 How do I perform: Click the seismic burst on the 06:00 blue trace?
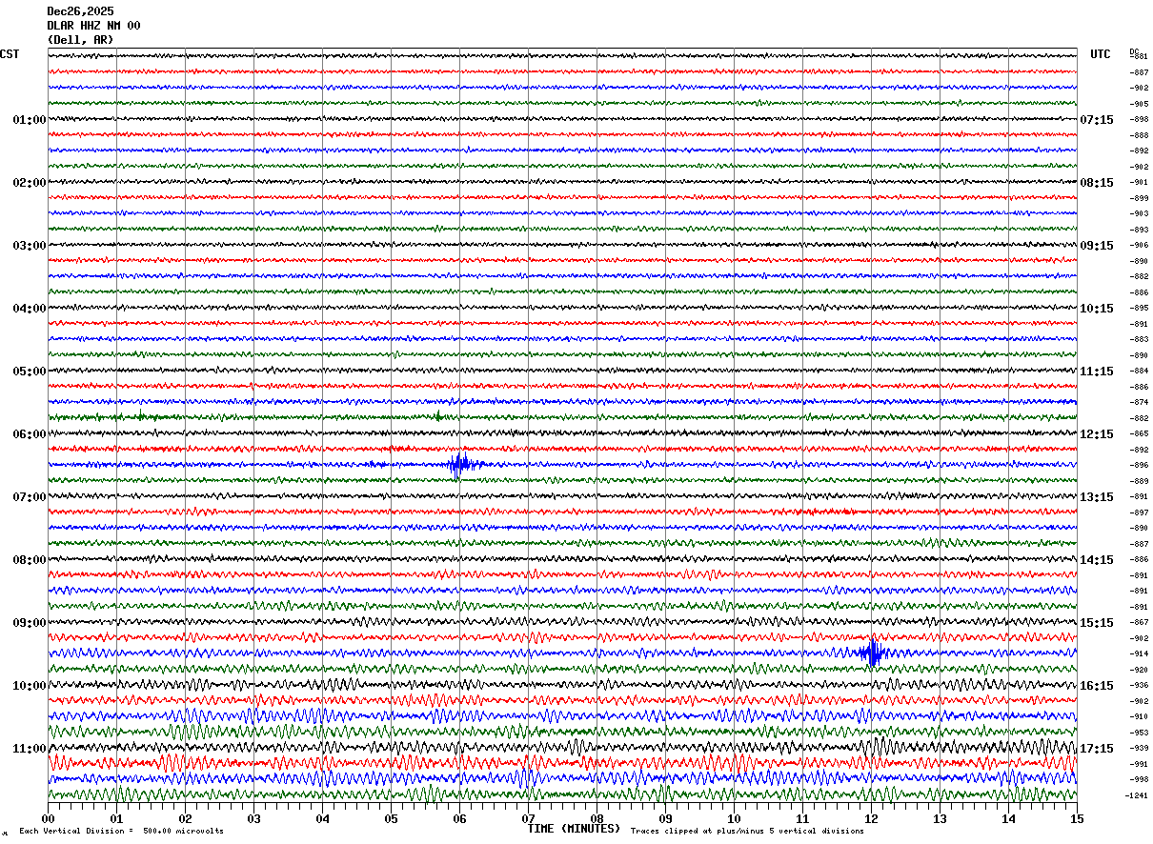(x=459, y=465)
